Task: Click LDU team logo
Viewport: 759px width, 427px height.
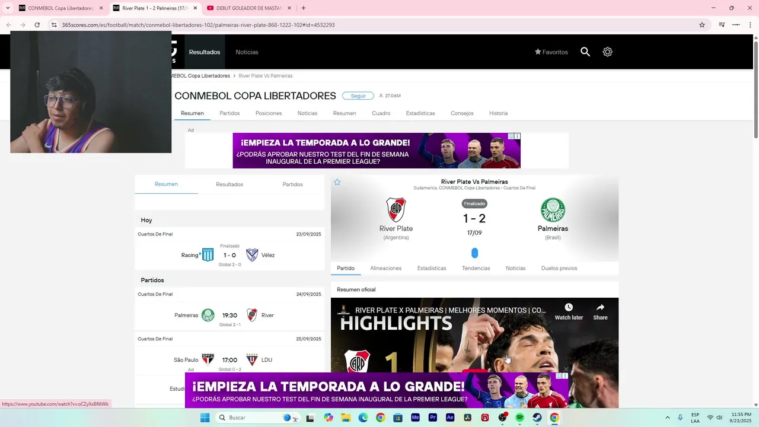Action: (252, 359)
